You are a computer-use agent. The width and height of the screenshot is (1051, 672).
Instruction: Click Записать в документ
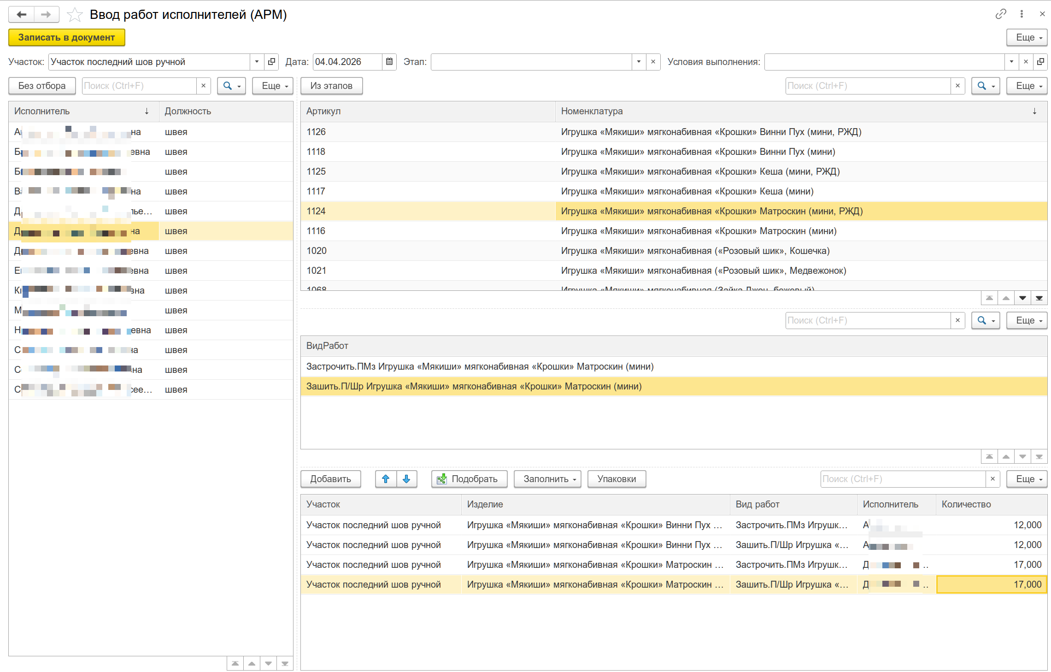tap(66, 37)
